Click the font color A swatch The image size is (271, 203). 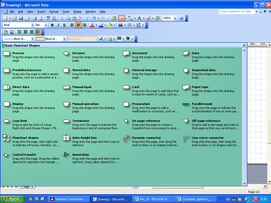[x=92, y=25]
